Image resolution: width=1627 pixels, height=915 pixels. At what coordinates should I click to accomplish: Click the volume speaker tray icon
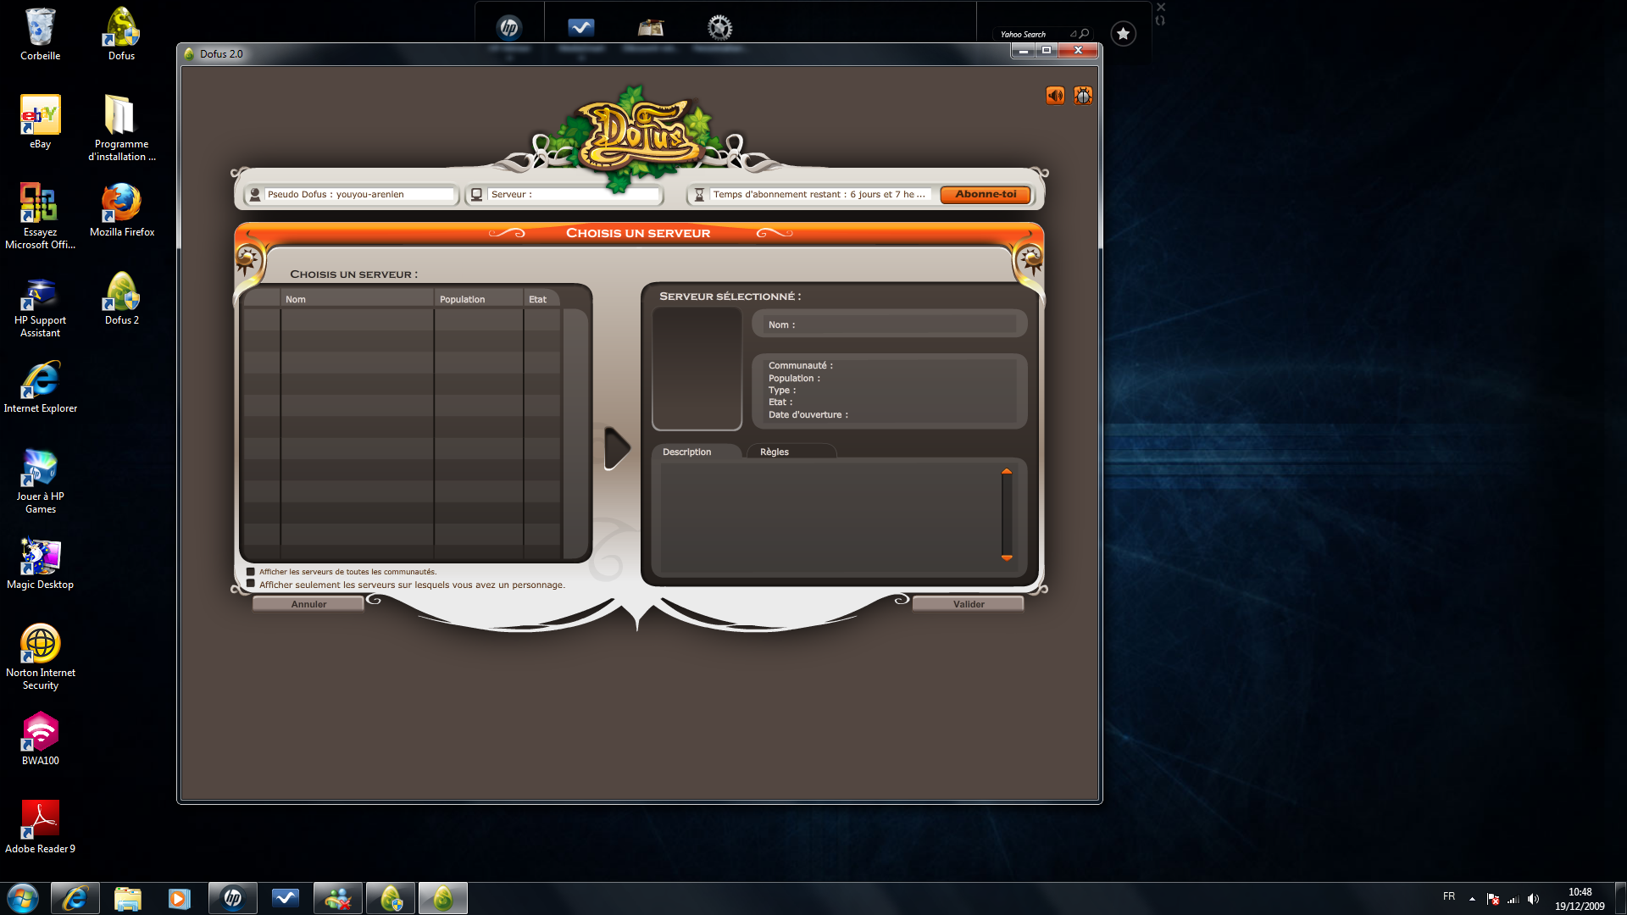point(1534,899)
